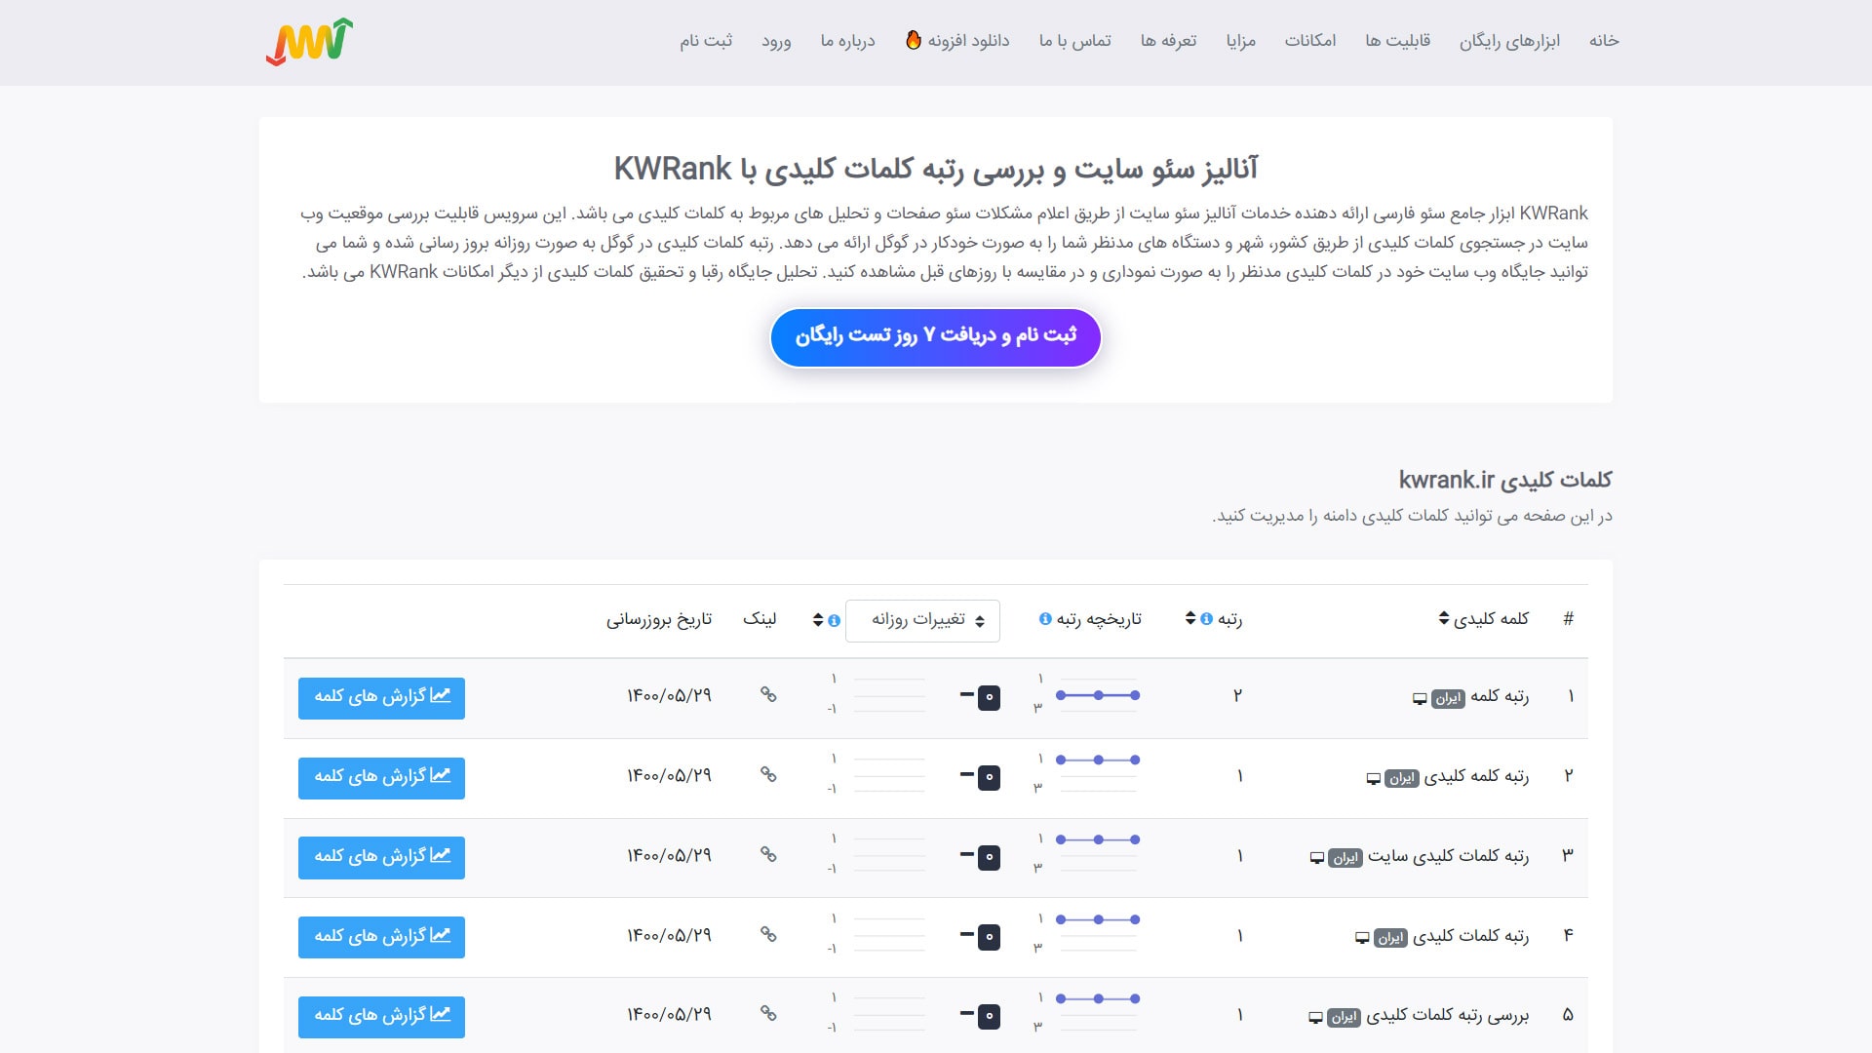1872x1053 pixels.
Task: Click desktop icon in row رتبه کلمات کلیدی سایت
Action: [1317, 858]
